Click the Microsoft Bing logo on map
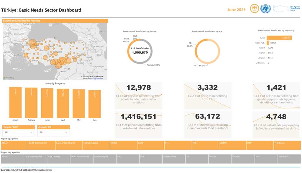 [9, 78]
